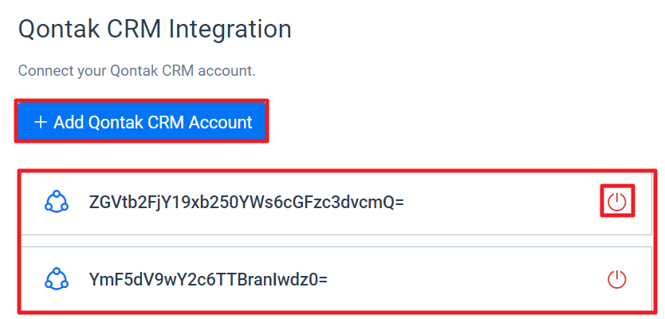Click 'Connect your' at start of subtitle
665x319 pixels.
pyautogui.click(x=62, y=71)
